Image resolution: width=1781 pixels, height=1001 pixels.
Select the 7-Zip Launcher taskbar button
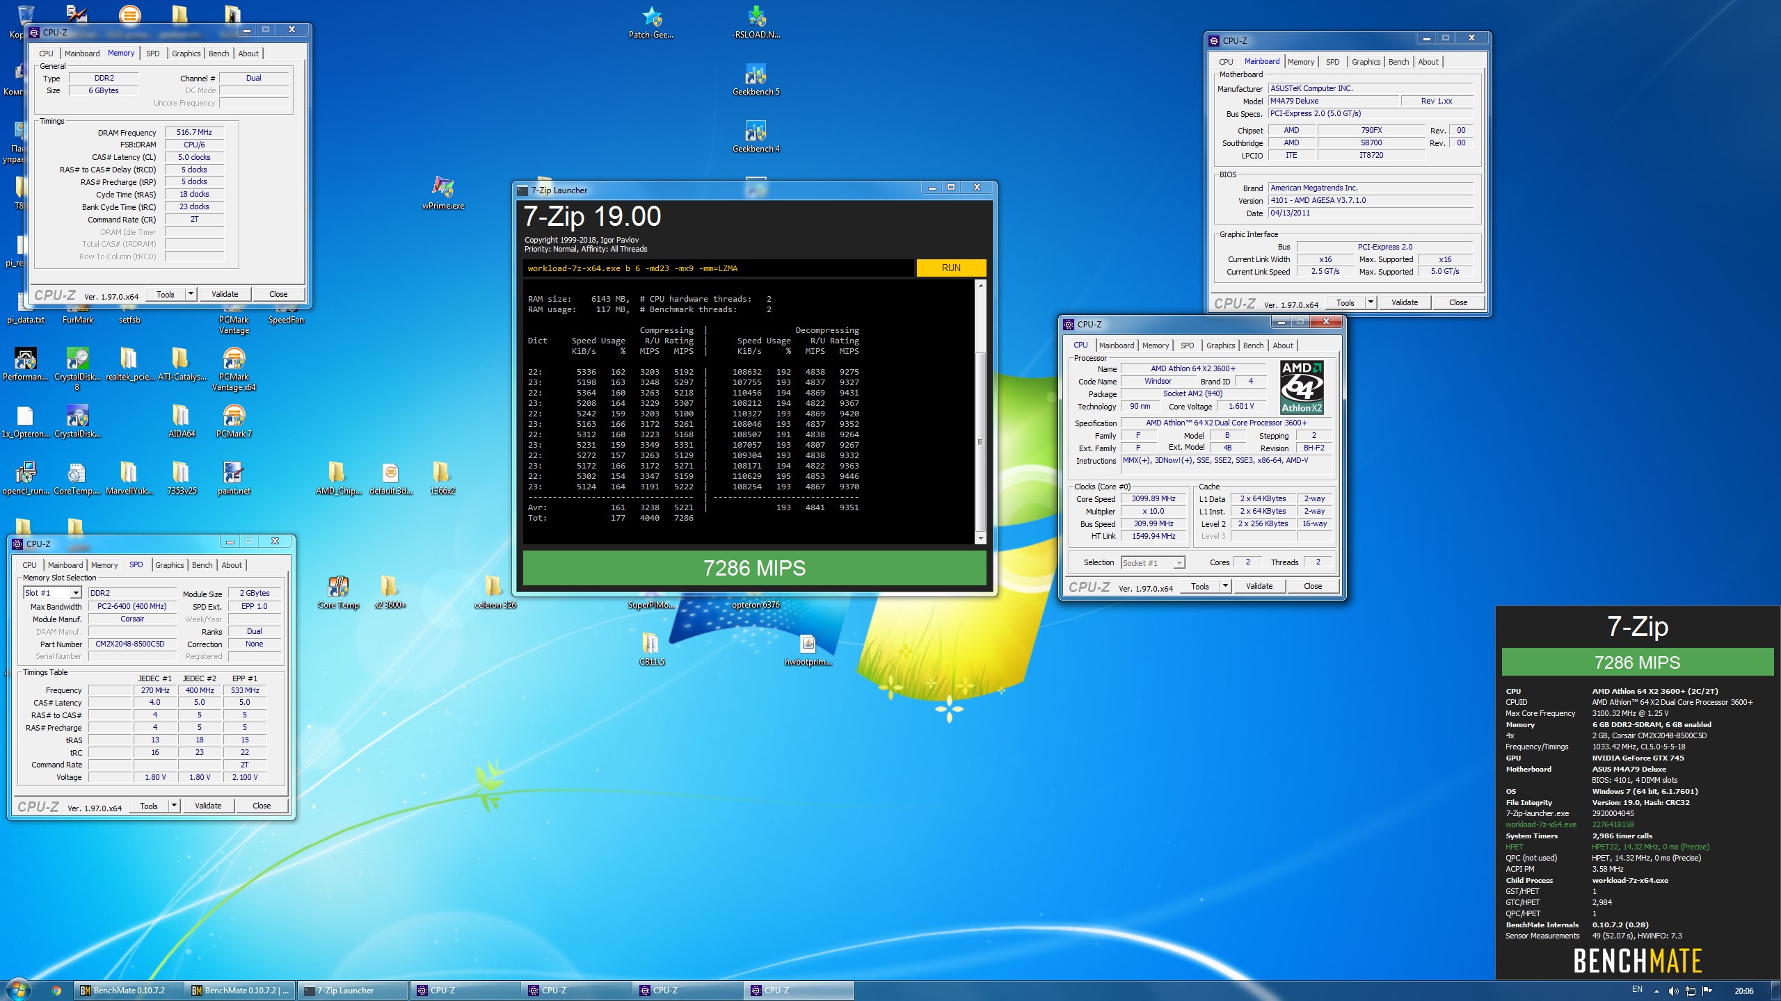tap(353, 991)
